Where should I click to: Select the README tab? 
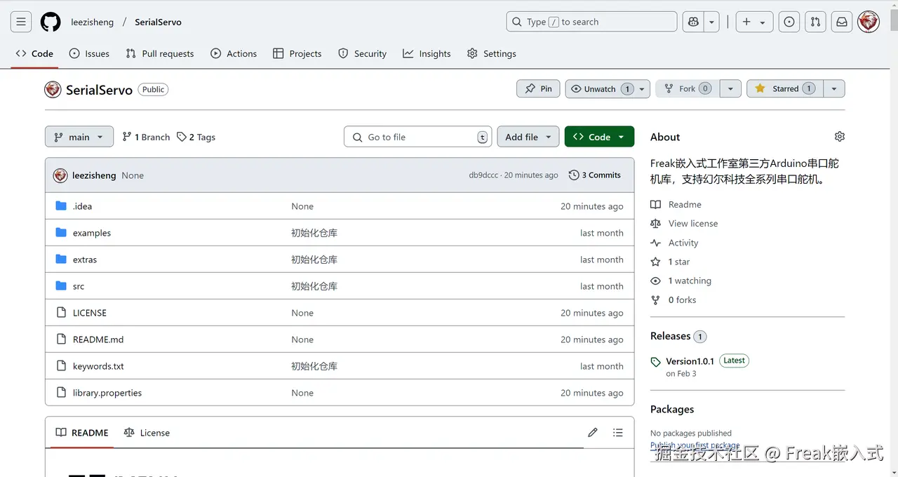[82, 433]
